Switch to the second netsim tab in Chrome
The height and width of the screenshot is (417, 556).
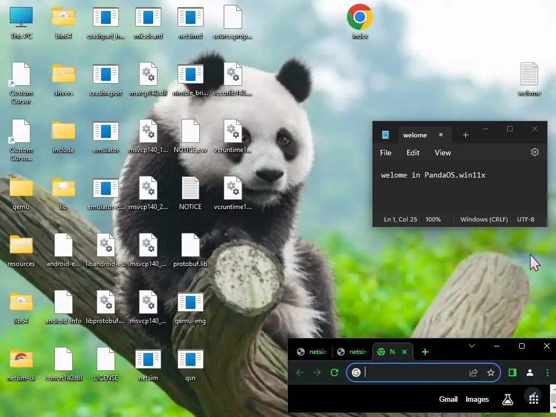(352, 352)
